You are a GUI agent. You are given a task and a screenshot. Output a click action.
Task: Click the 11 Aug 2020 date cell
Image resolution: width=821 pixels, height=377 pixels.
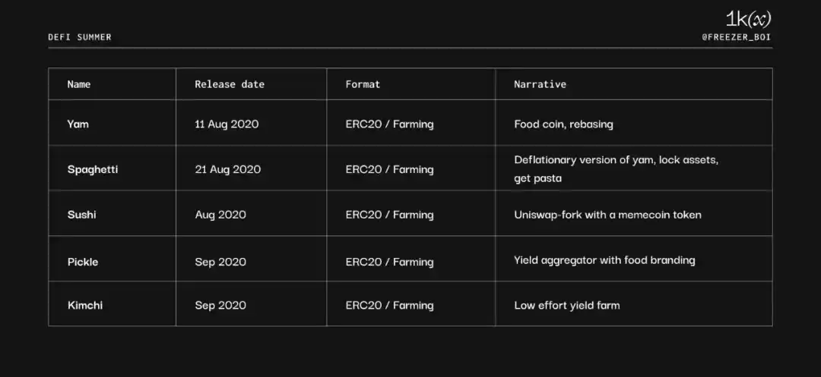(227, 124)
